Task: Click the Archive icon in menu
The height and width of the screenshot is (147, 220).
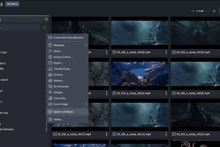Action: pyautogui.click(x=50, y=75)
